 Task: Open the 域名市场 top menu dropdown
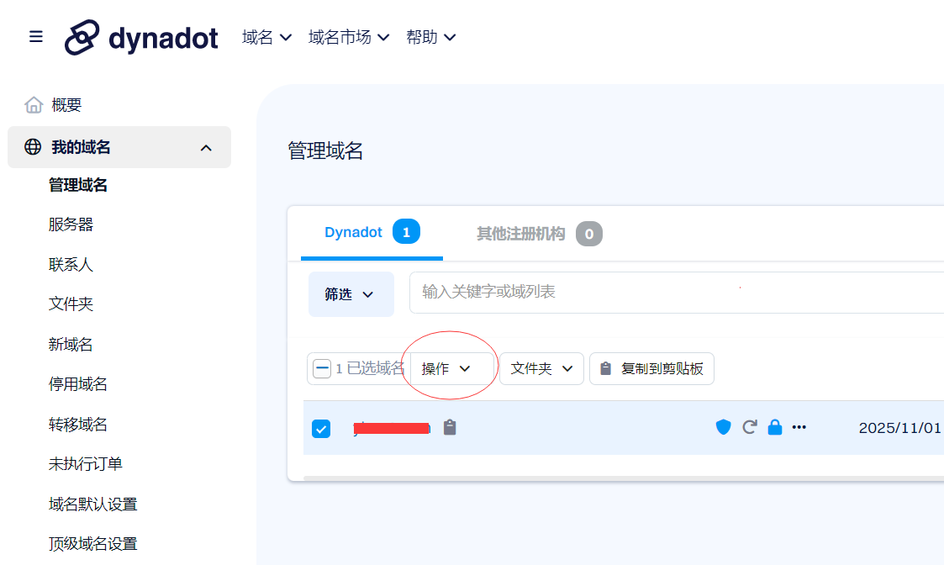pos(349,37)
